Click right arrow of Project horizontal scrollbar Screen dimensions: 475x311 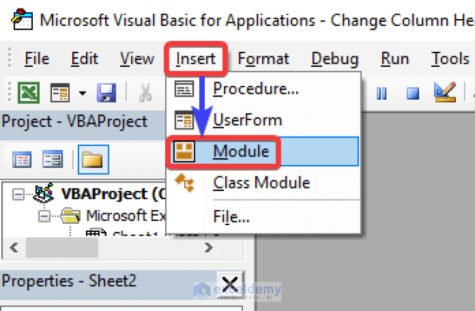[x=208, y=248]
